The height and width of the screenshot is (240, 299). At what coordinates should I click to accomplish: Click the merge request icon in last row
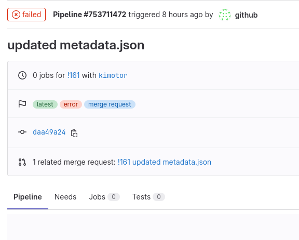22,162
